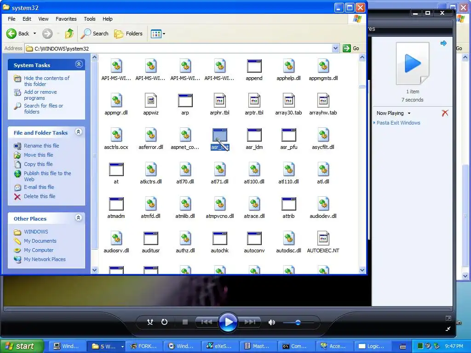Image resolution: width=471 pixels, height=353 pixels.
Task: Select the asr_ldm executable icon
Action: click(x=254, y=135)
